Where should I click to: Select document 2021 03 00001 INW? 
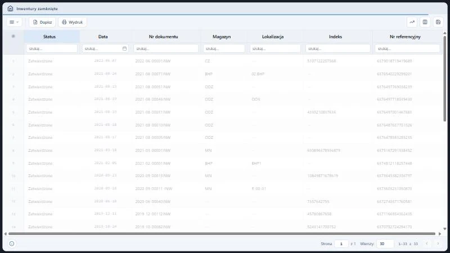(152, 150)
